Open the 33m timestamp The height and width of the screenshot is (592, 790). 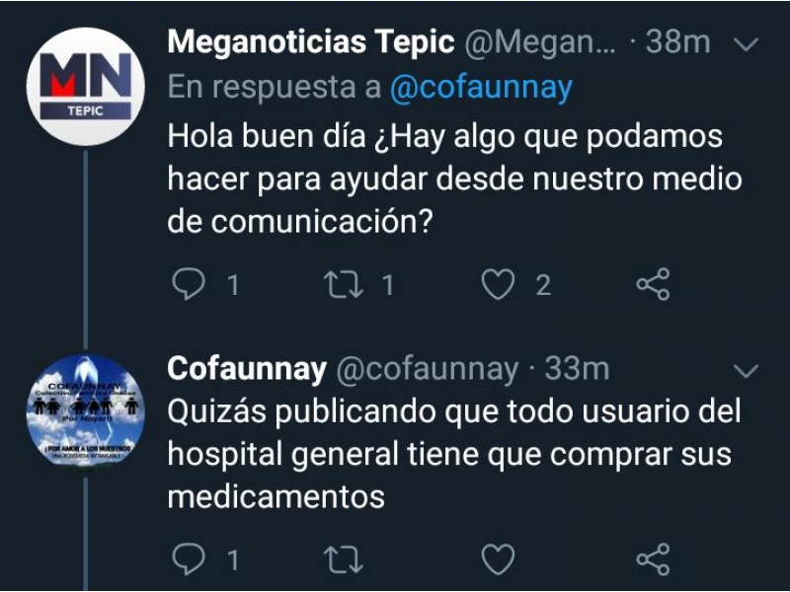point(578,369)
